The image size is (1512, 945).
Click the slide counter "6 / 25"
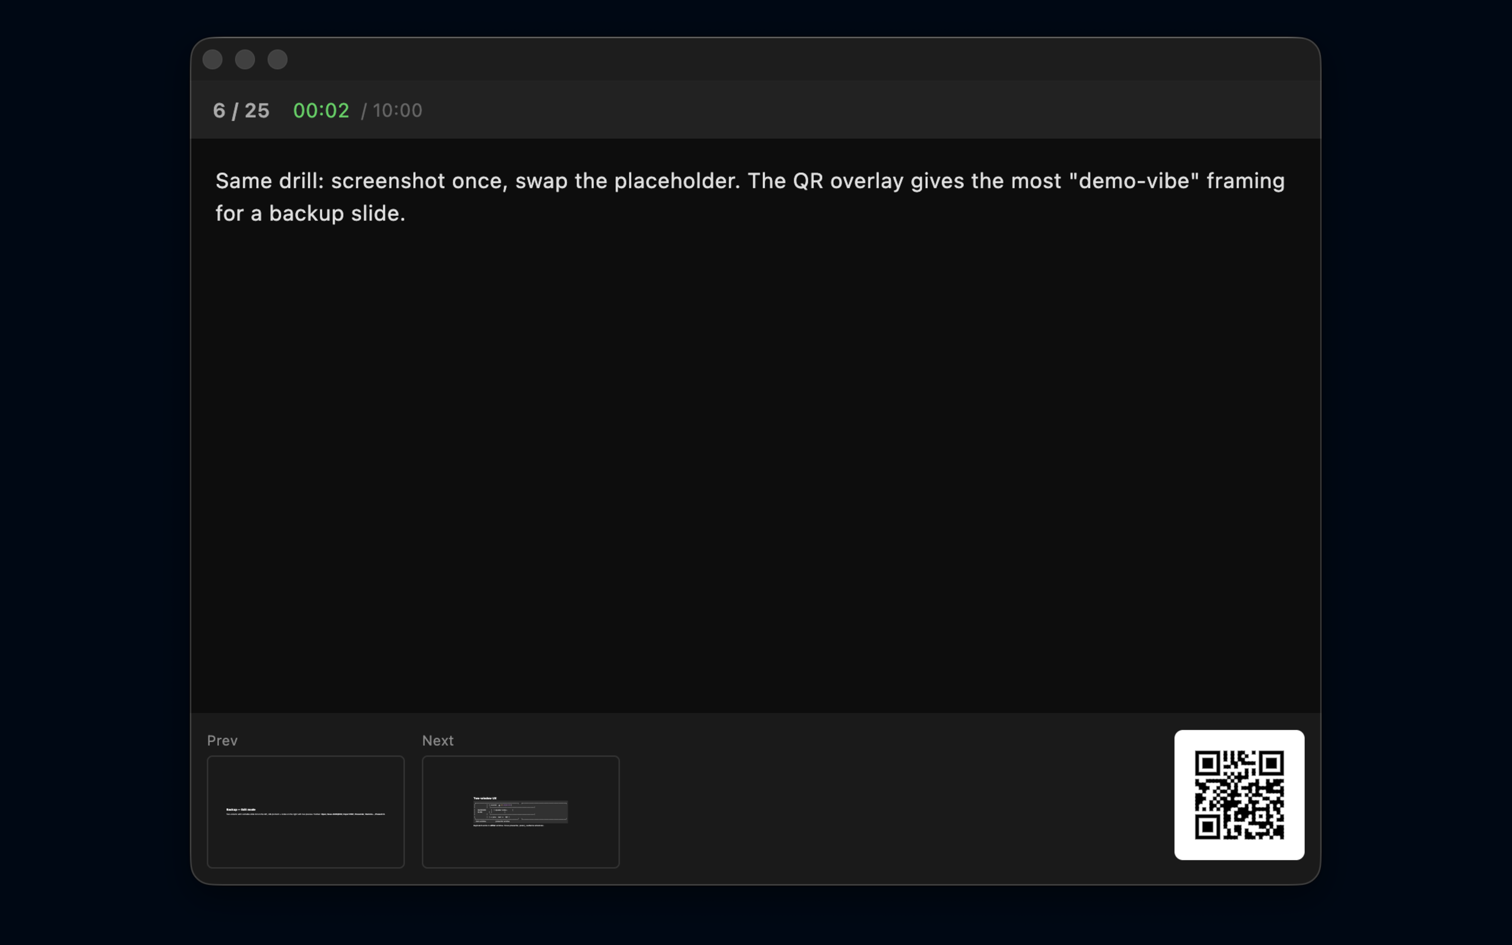click(241, 111)
